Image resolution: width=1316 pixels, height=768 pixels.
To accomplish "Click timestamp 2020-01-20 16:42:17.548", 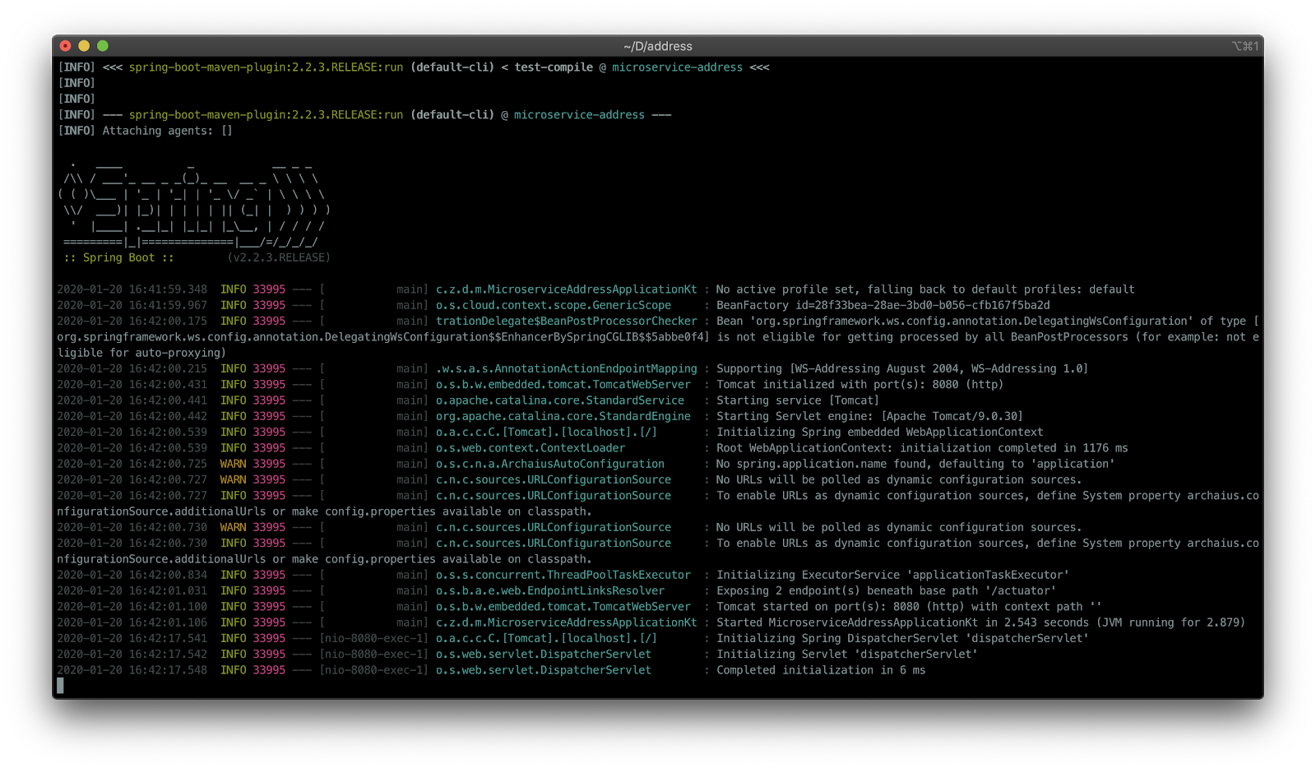I will pyautogui.click(x=132, y=670).
